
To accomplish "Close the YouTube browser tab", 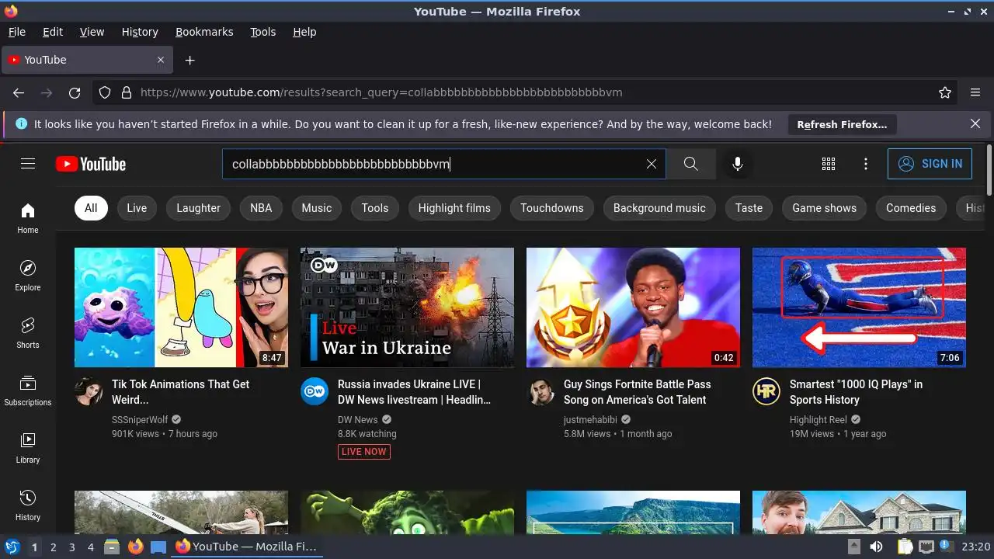I will click(161, 60).
